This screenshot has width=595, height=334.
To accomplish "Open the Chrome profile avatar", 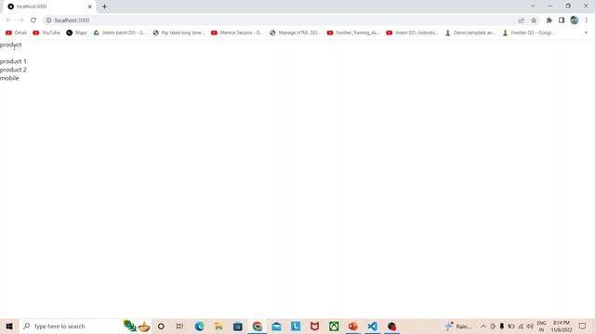I will (x=575, y=20).
